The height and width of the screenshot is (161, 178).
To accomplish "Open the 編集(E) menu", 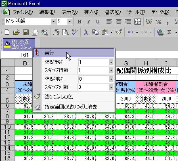I will (x=47, y=12).
